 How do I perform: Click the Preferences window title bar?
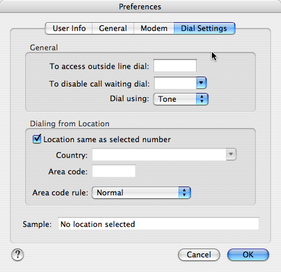pyautogui.click(x=140, y=6)
